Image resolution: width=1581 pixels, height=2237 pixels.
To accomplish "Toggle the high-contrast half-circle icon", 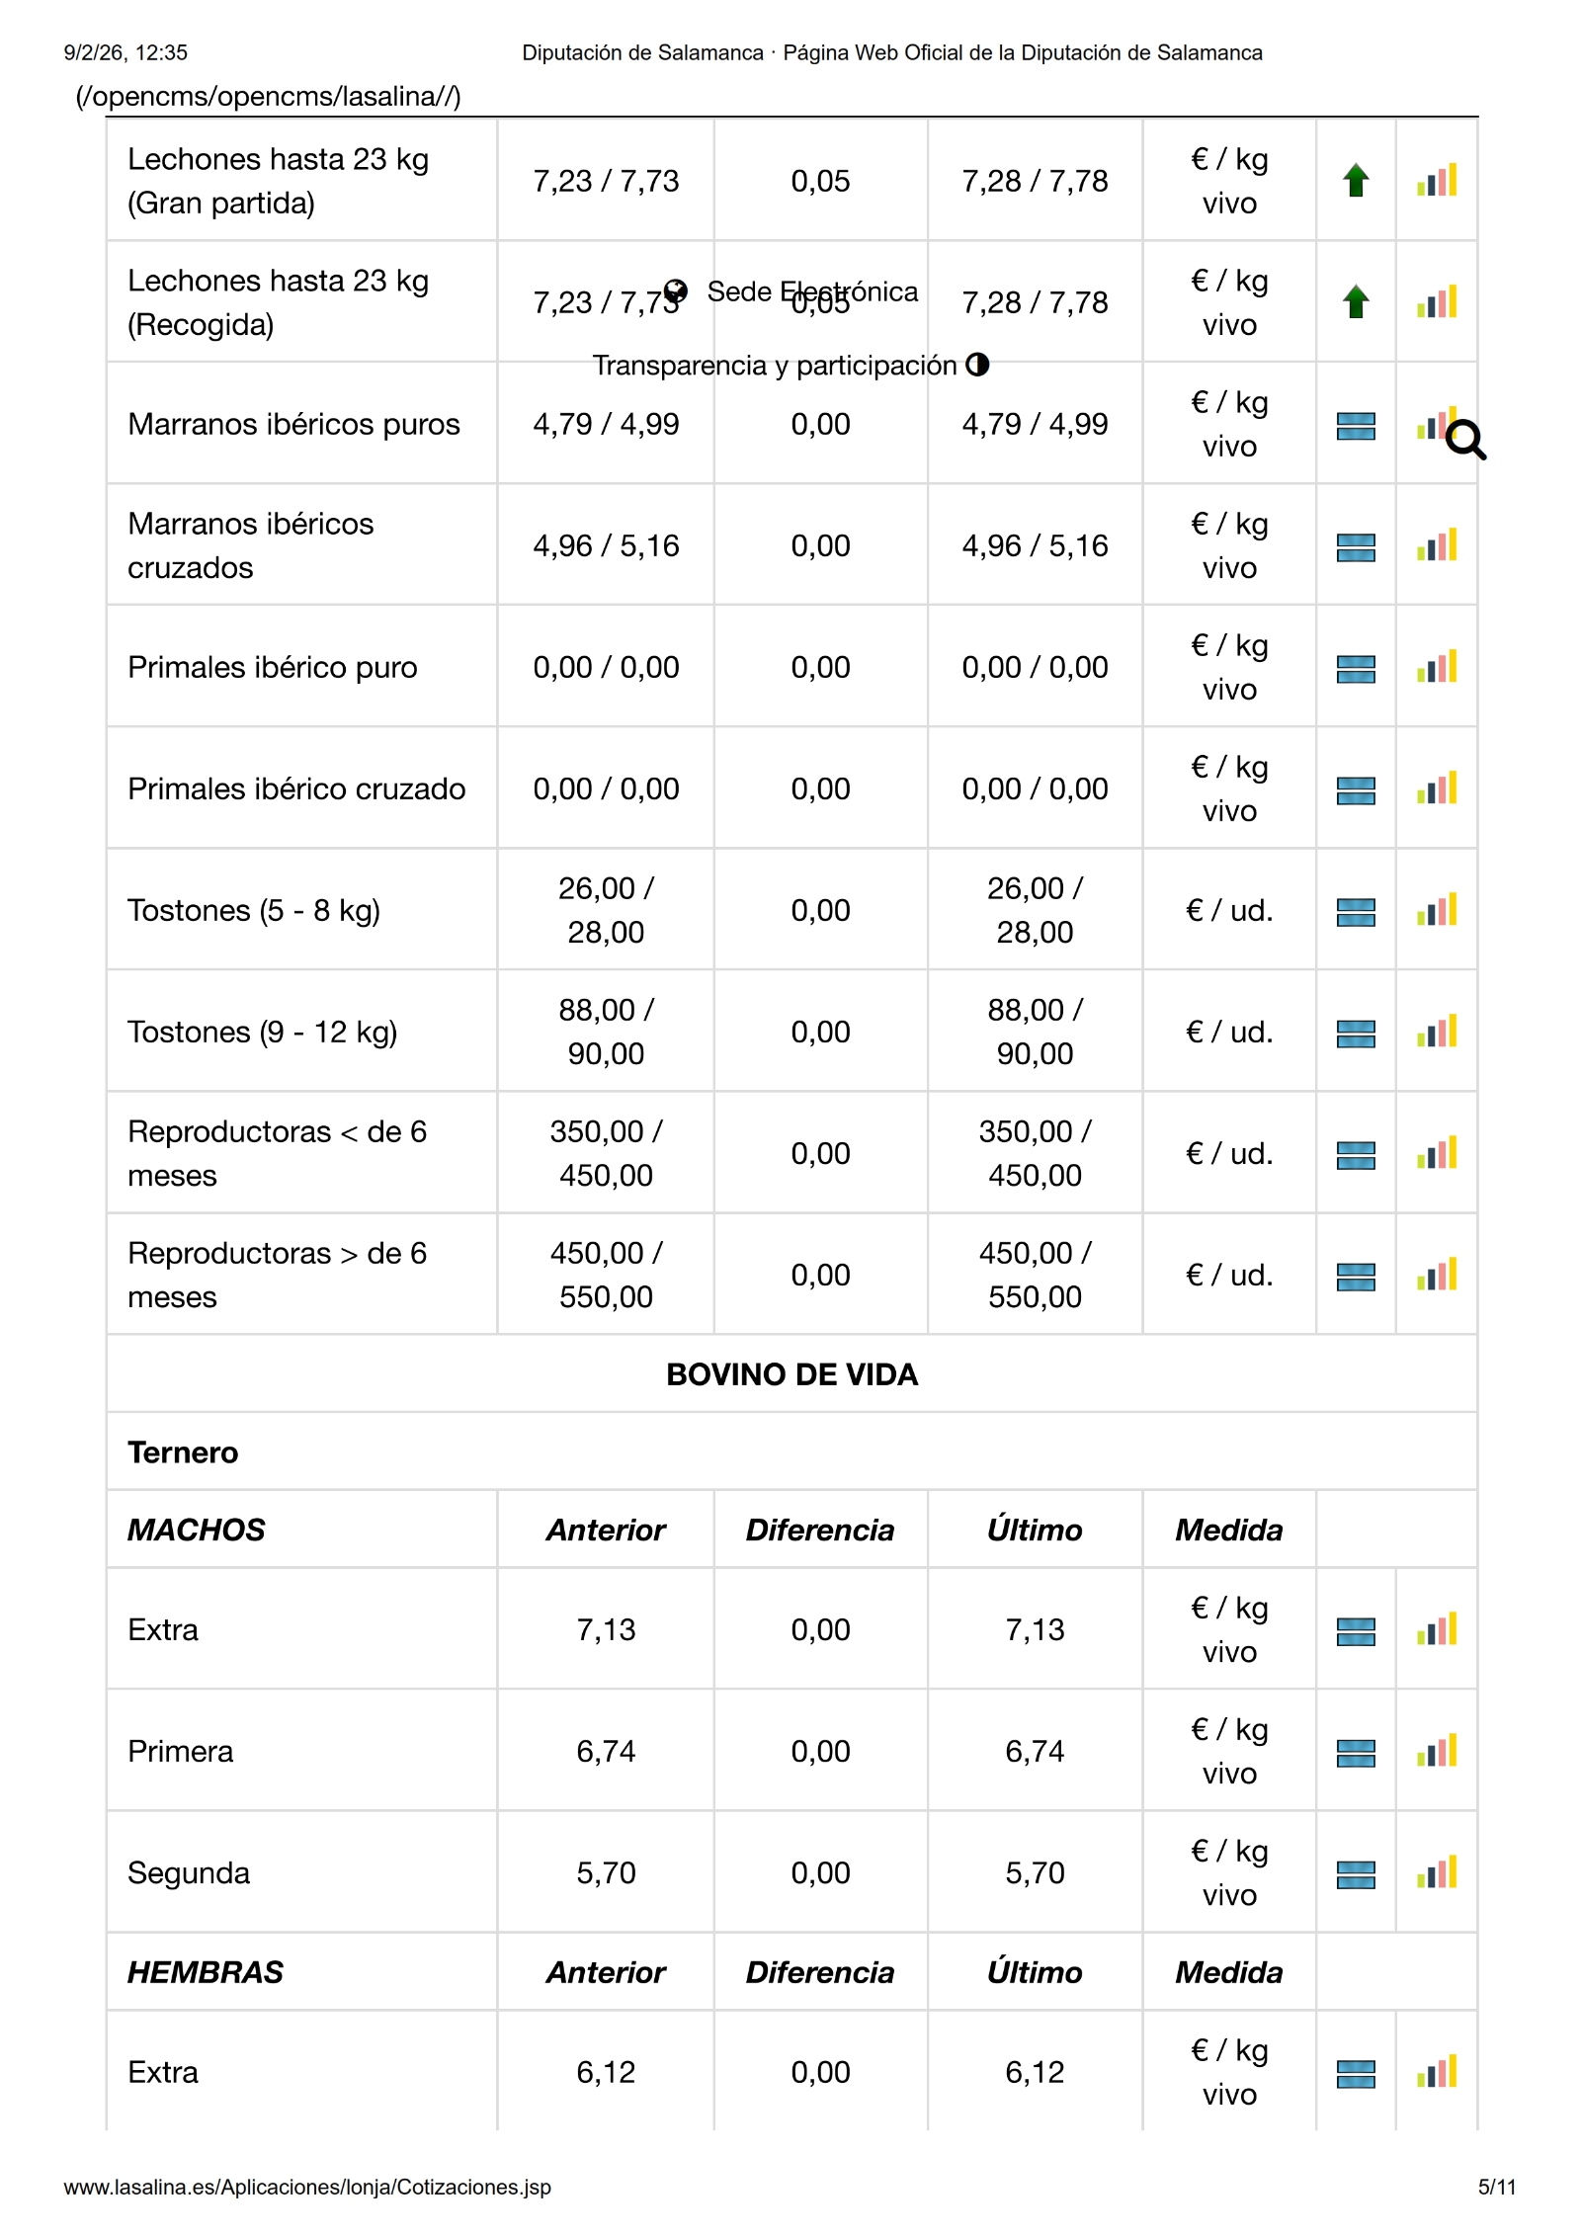I will click(x=977, y=365).
